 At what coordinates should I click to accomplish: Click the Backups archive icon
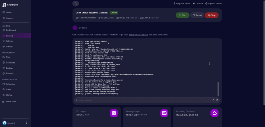[x=4, y=68]
